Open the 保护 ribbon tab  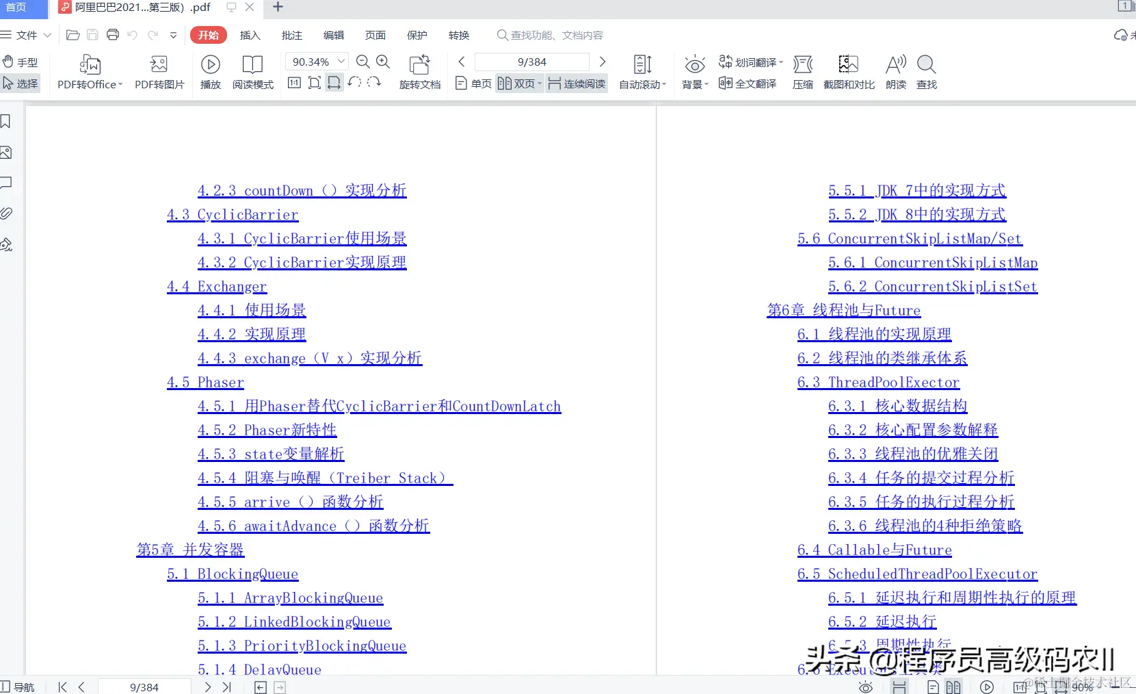point(417,35)
